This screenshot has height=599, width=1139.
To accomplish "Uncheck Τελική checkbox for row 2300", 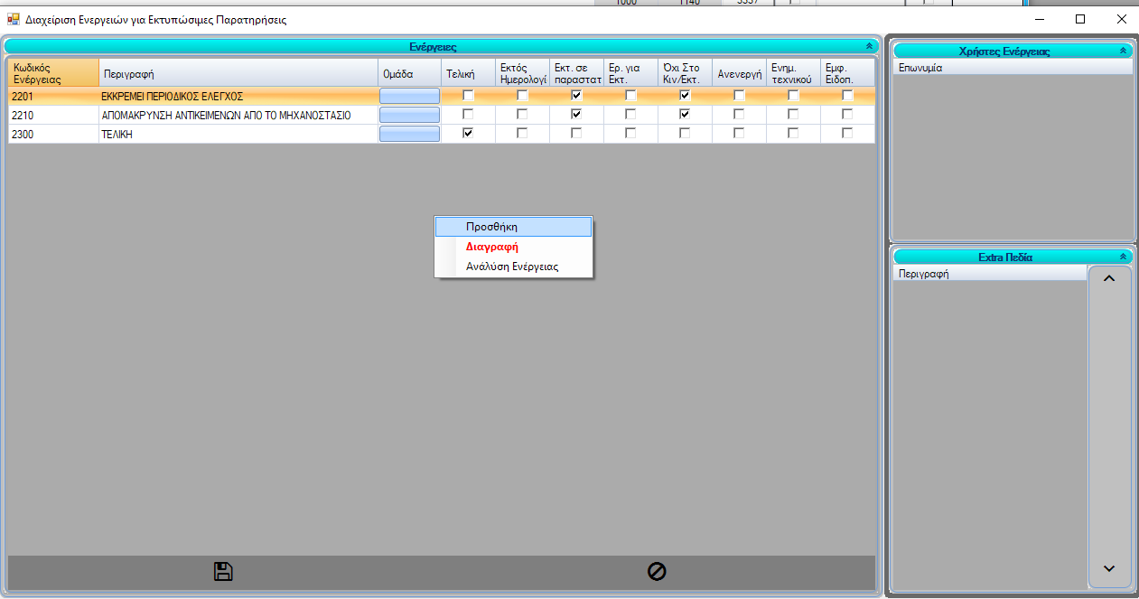I will pyautogui.click(x=468, y=134).
